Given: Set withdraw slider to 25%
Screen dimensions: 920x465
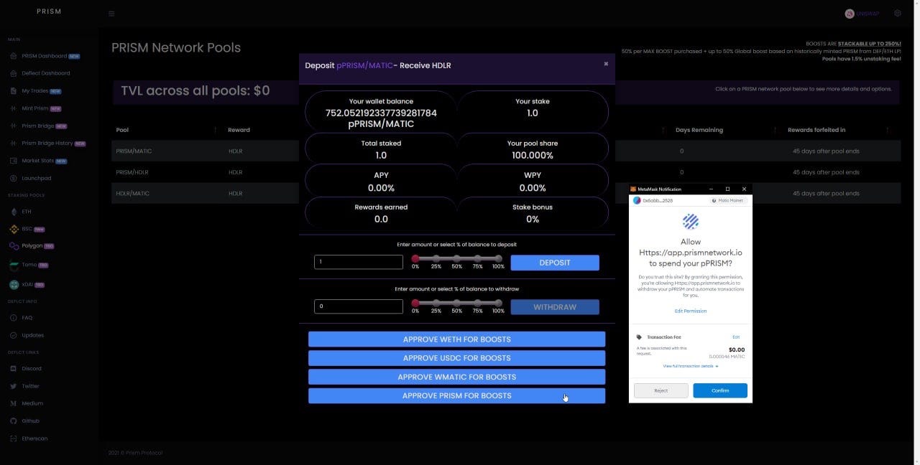Looking at the screenshot, I should click(436, 303).
